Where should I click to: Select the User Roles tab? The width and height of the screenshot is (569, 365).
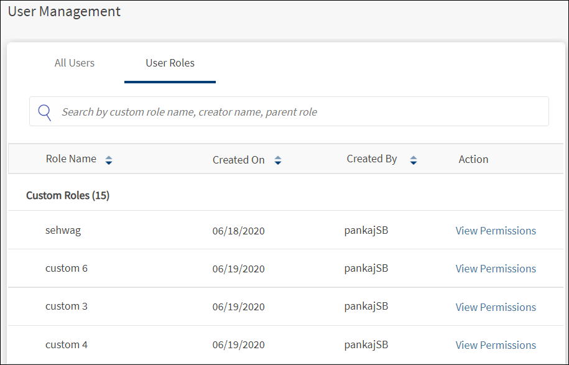[x=170, y=63]
